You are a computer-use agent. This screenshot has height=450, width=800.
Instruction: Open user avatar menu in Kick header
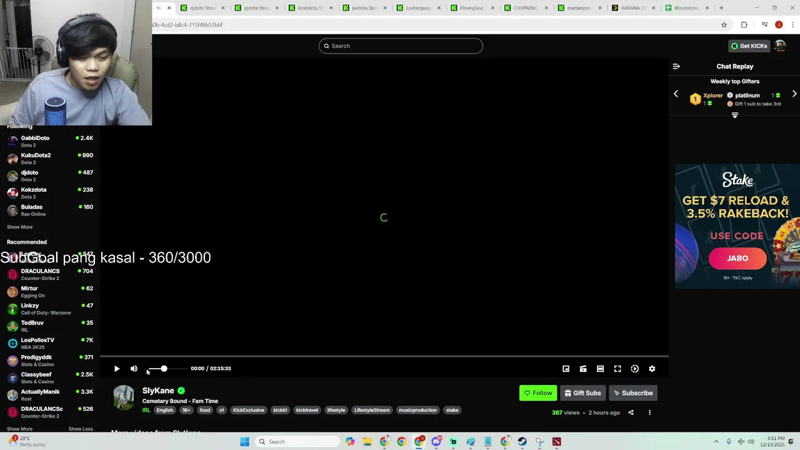[x=780, y=46]
